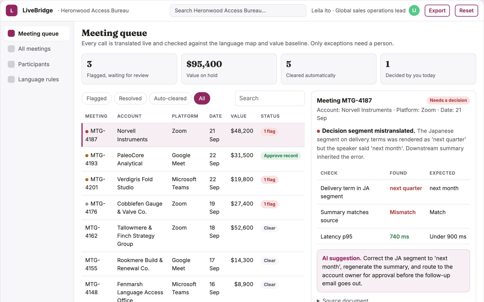Sort by the DATE column header
This screenshot has width=484, height=302.
(x=215, y=116)
